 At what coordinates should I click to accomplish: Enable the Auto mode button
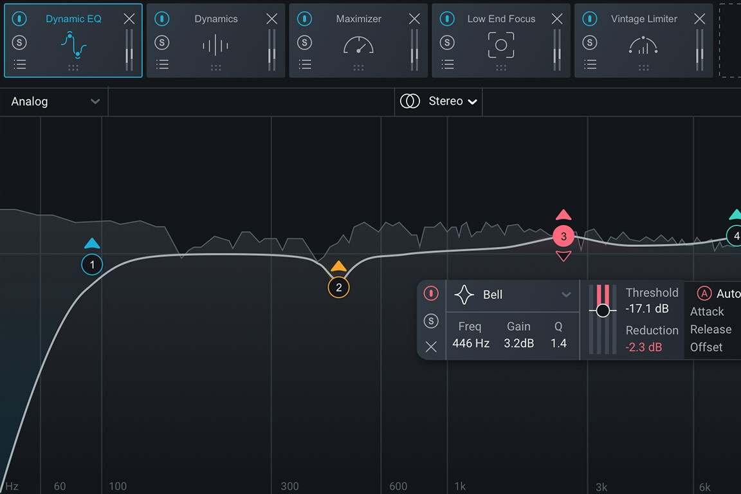pyautogui.click(x=704, y=293)
